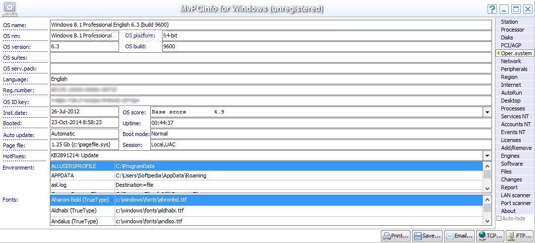535x243 pixels.
Task: Open the Changes section
Action: [x=514, y=179]
